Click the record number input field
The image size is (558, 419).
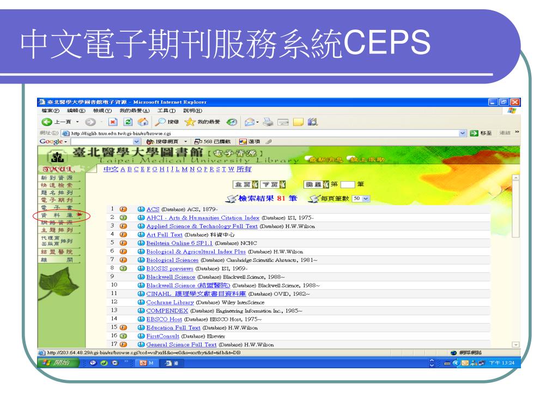tap(348, 184)
